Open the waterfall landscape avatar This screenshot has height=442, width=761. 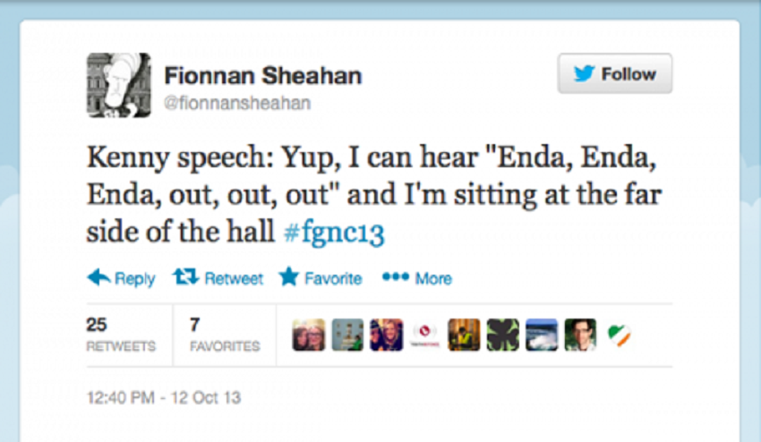coord(542,335)
